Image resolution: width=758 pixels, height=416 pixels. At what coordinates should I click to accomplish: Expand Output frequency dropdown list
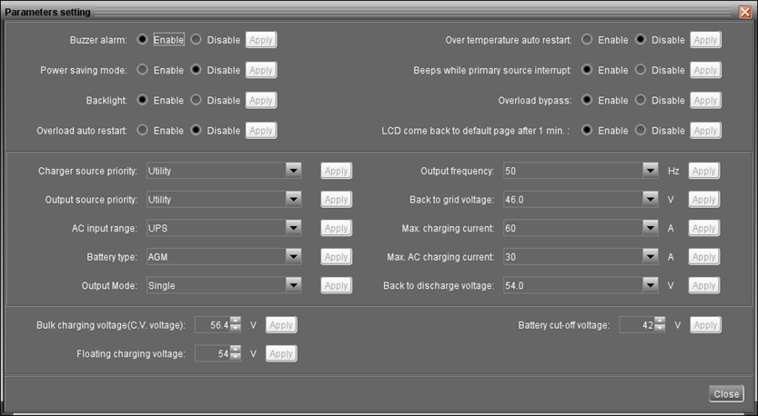649,171
